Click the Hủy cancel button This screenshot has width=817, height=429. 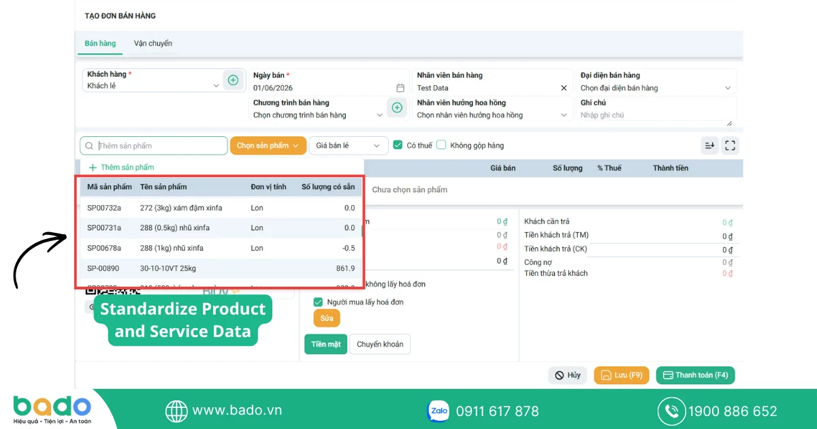click(x=568, y=375)
